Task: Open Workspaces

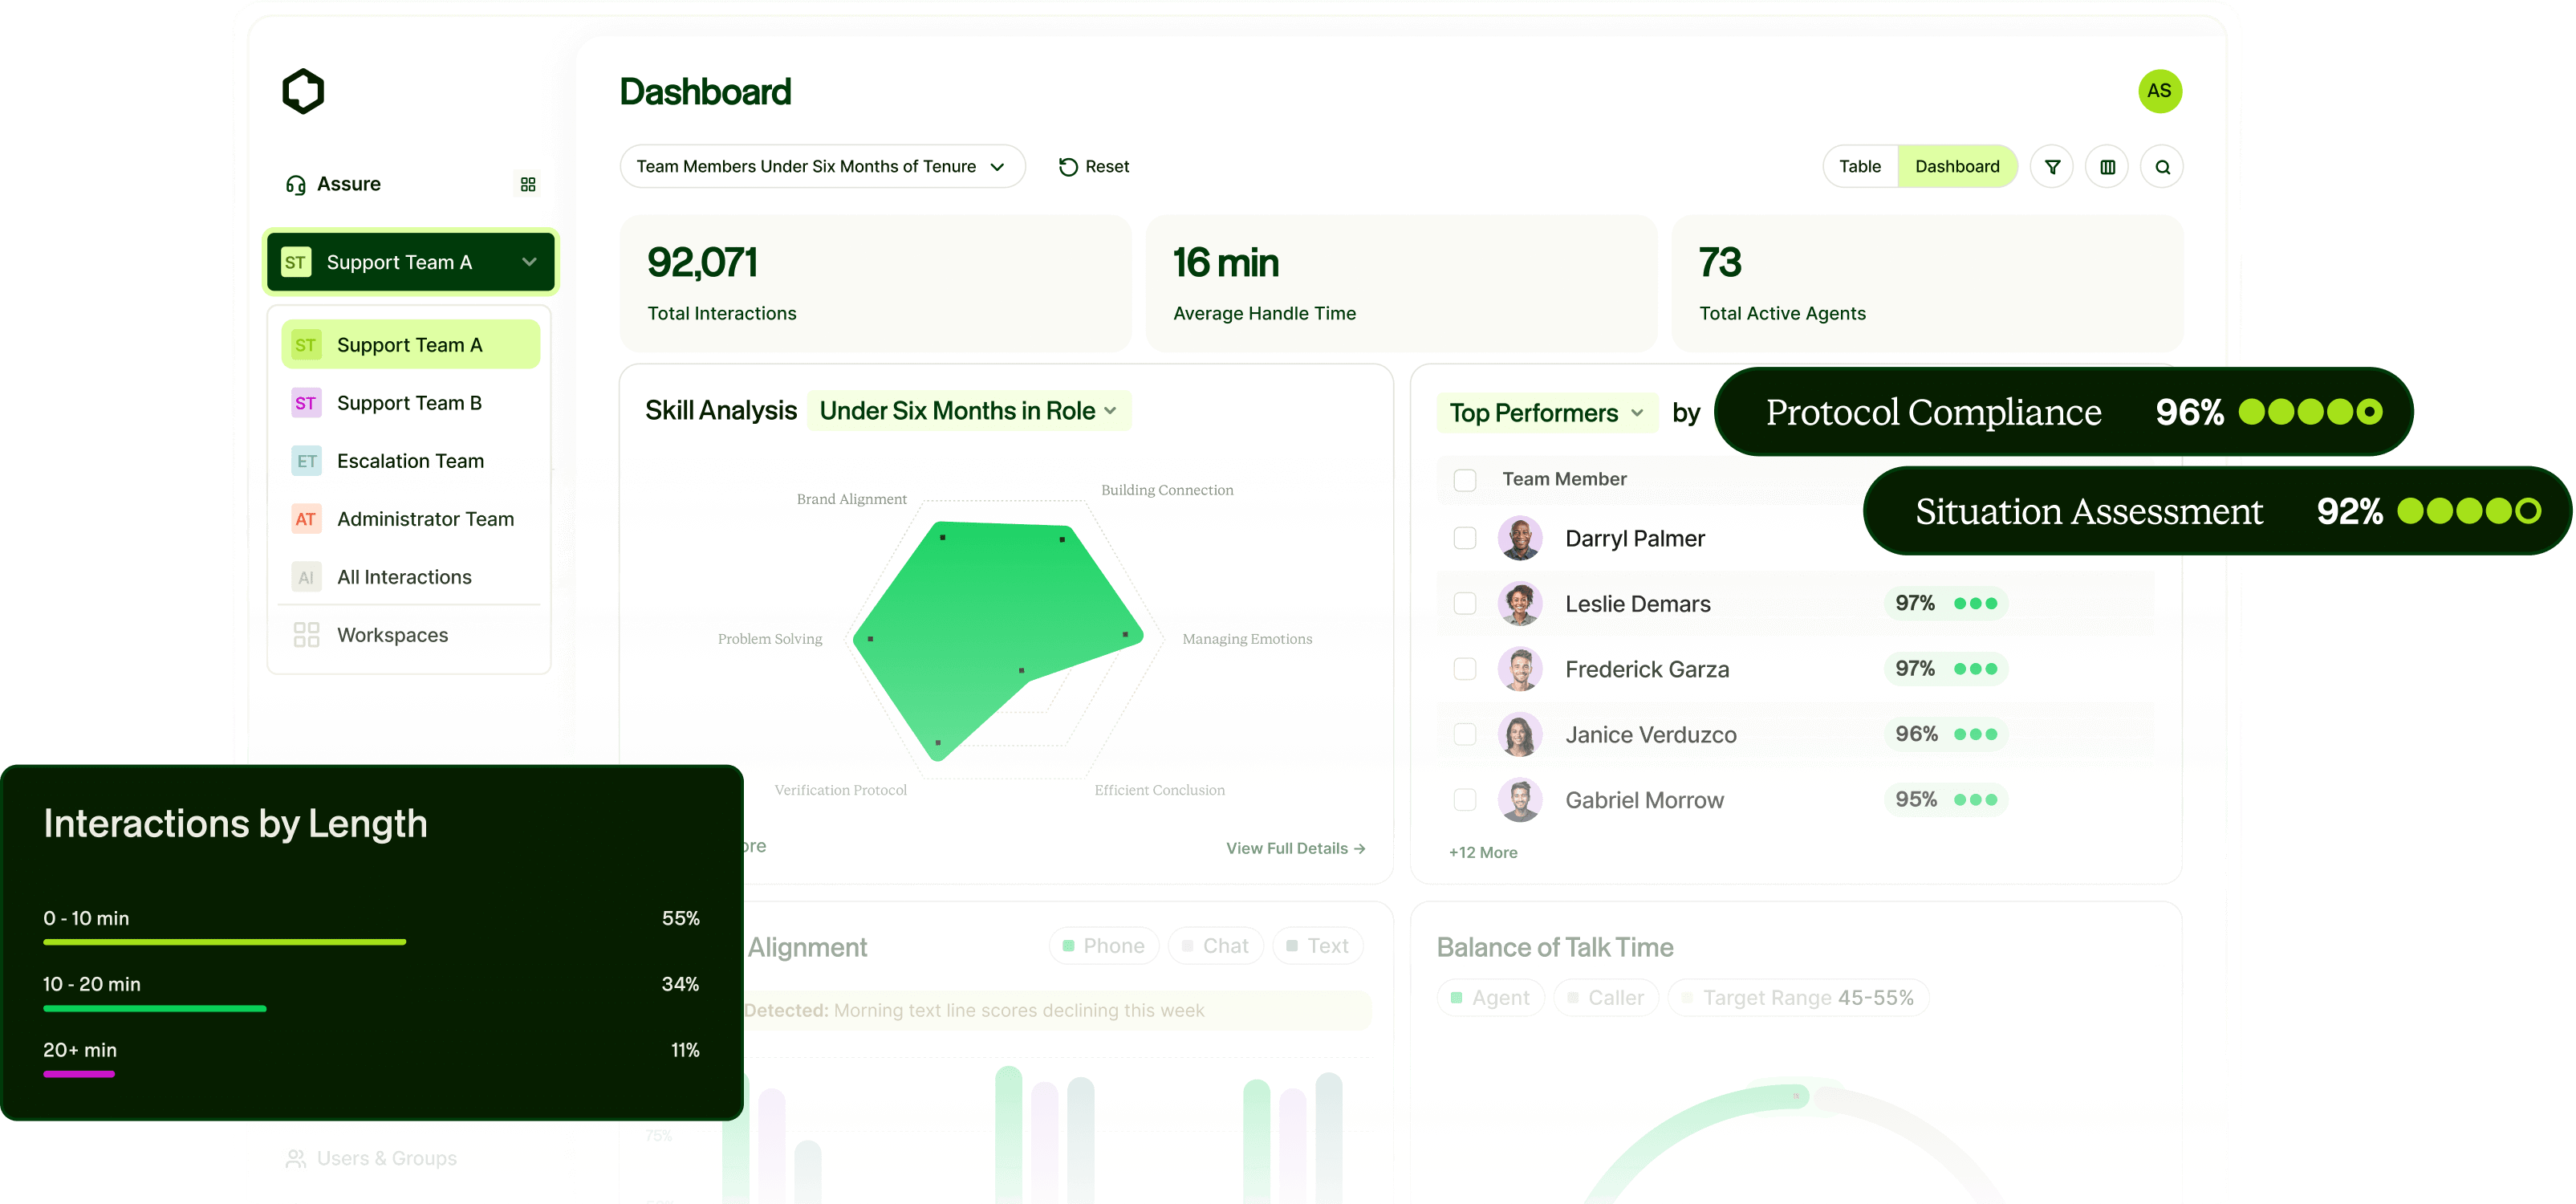Action: (410, 635)
